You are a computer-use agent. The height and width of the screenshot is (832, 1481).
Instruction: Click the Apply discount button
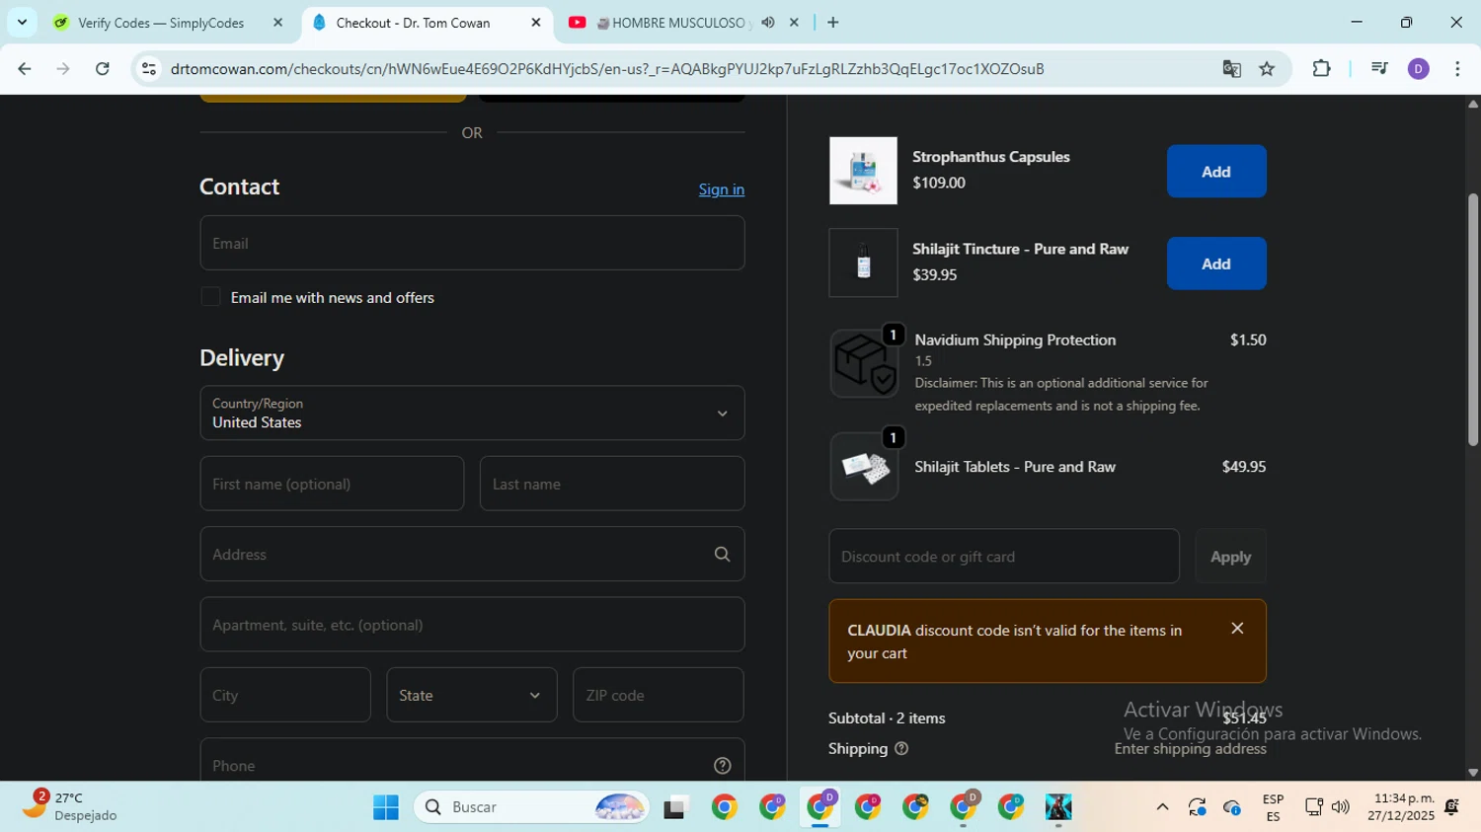tap(1230, 557)
